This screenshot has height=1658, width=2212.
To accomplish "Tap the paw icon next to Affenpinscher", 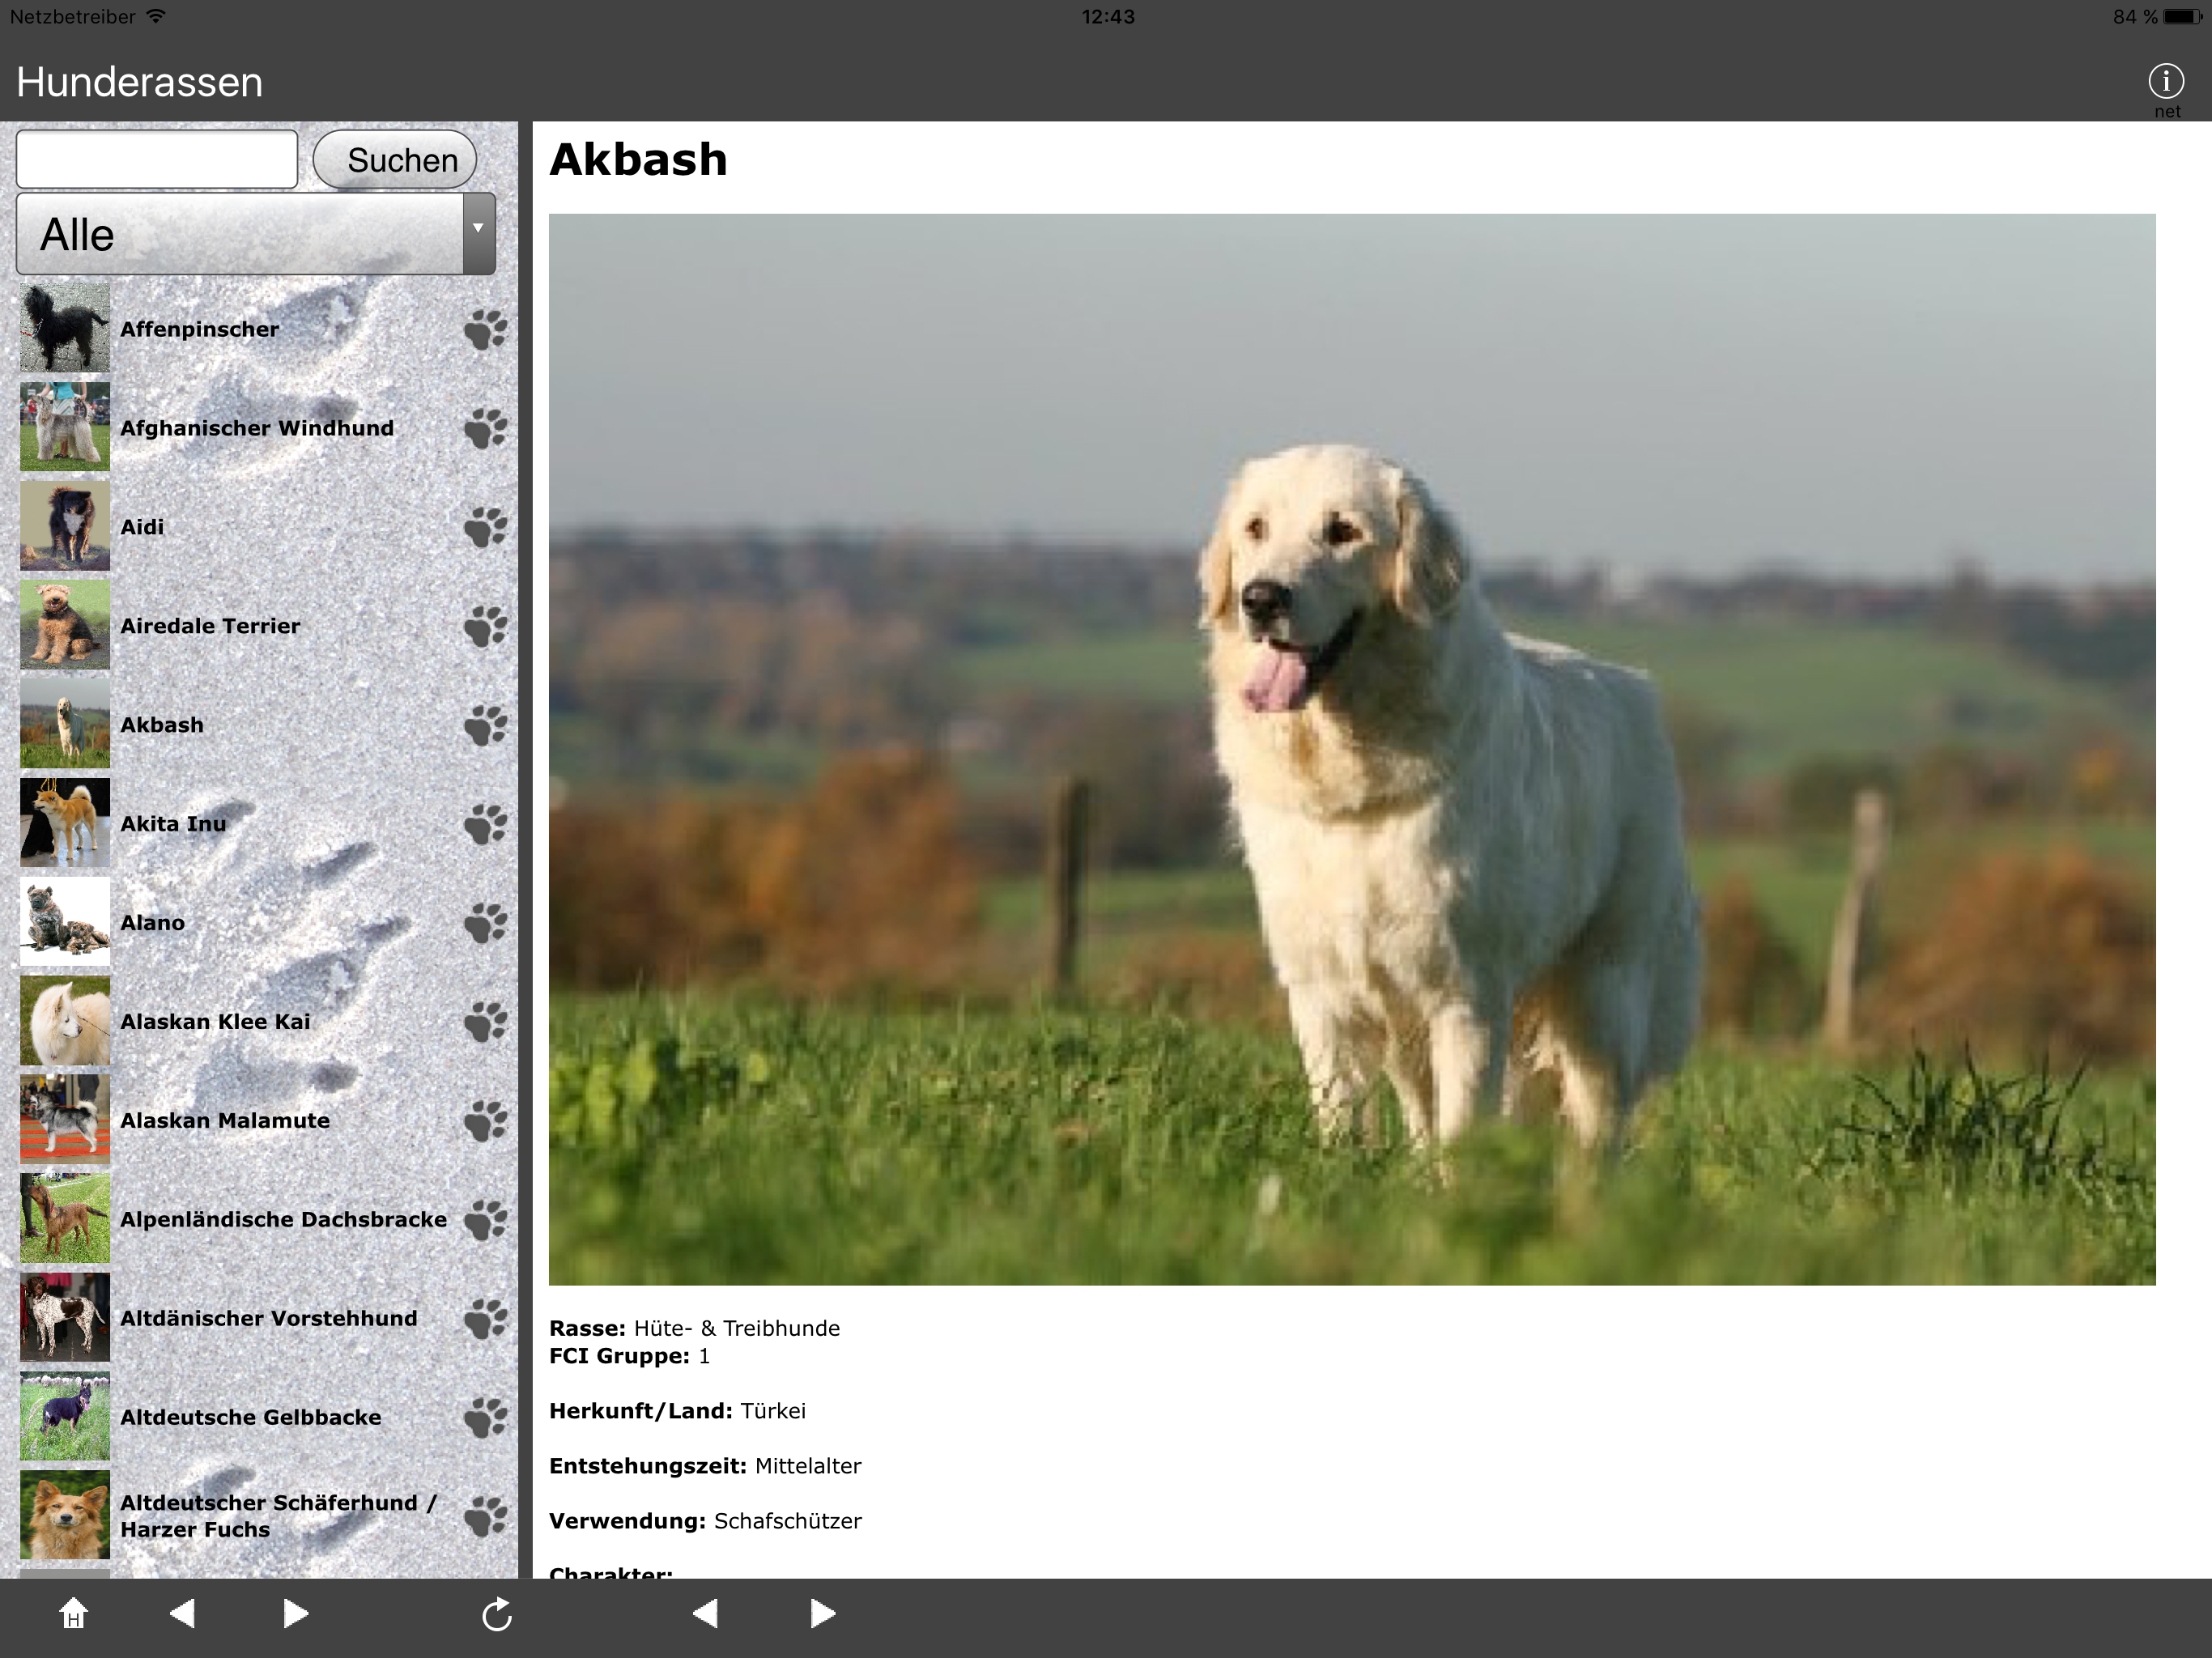I will point(486,329).
